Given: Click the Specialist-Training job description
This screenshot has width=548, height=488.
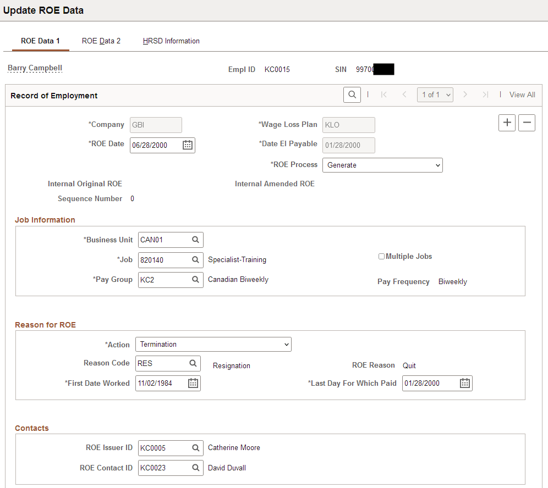Looking at the screenshot, I should [x=237, y=260].
